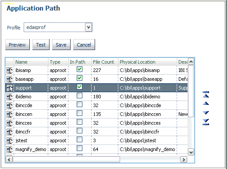Image resolution: width=227 pixels, height=169 pixels.
Task: Select the magnify_demo application name
Action: (31, 149)
